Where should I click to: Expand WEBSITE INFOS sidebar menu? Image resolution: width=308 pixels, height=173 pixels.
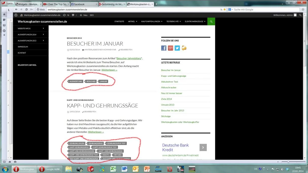[x=31, y=28]
